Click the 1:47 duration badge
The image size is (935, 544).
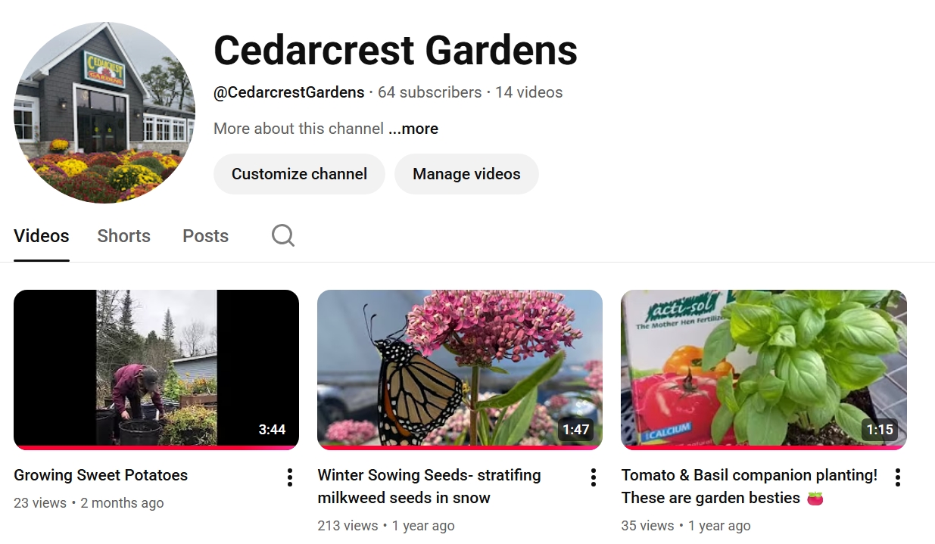(575, 430)
